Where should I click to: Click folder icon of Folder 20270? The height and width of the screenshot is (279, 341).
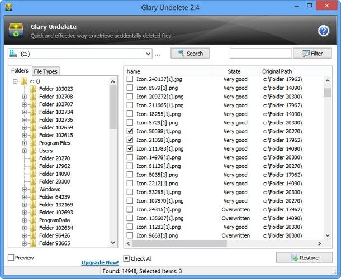click(x=34, y=158)
